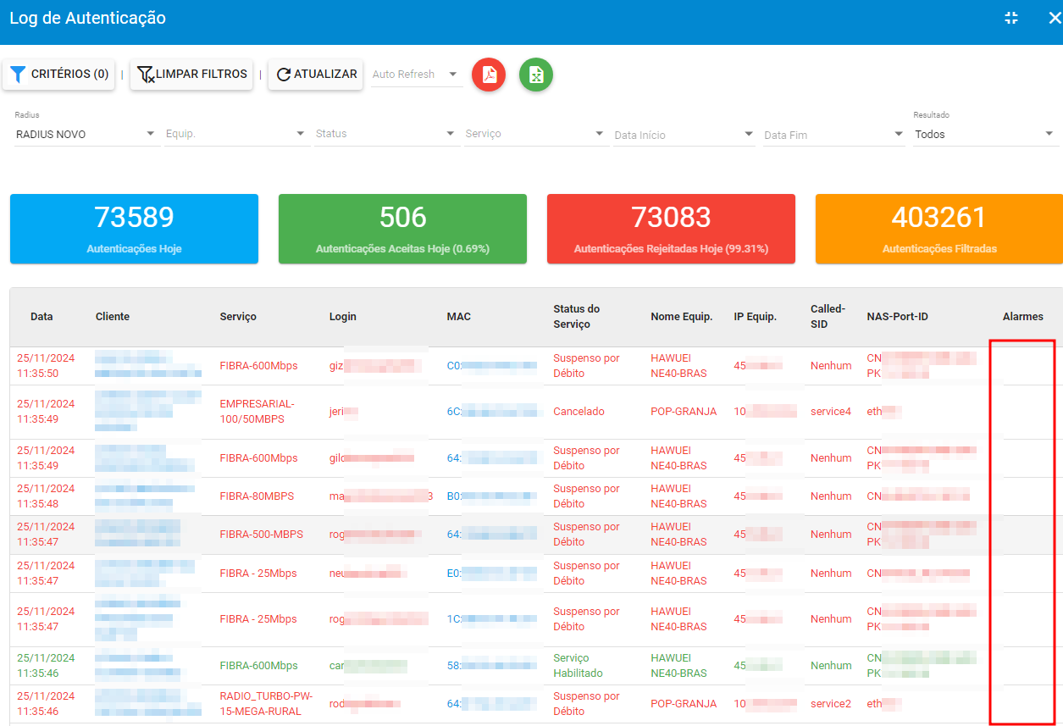This screenshot has width=1063, height=726.
Task: Open the CRITÉRIOS (0) filter button
Action: (x=58, y=75)
